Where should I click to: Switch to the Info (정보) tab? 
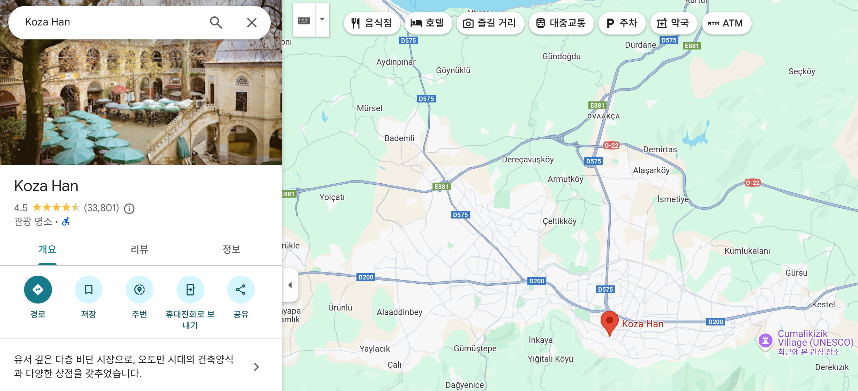pyautogui.click(x=231, y=249)
